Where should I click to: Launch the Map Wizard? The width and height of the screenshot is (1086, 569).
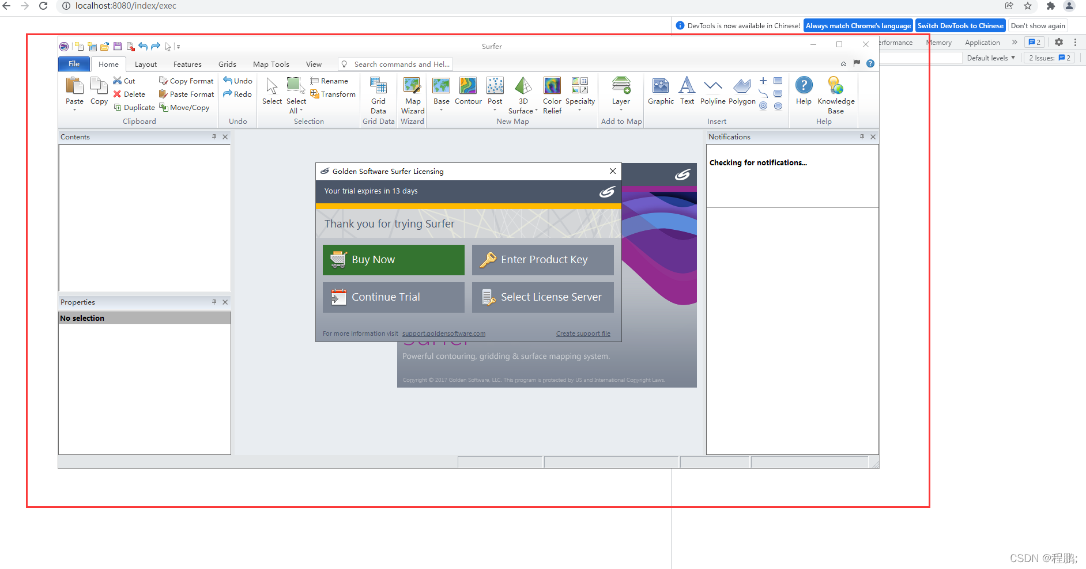pos(413,96)
